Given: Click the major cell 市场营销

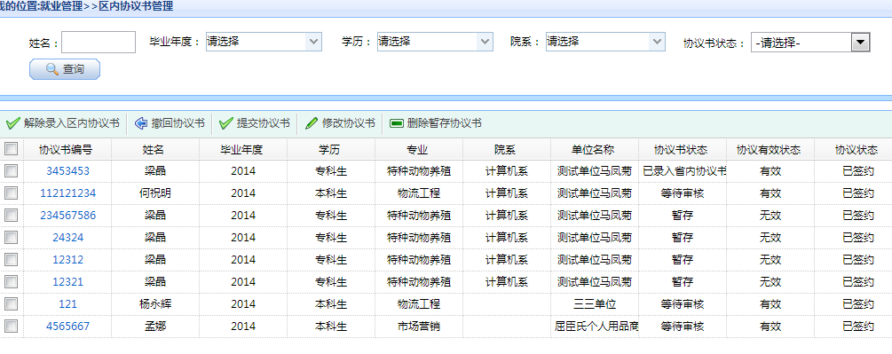Looking at the screenshot, I should [419, 326].
